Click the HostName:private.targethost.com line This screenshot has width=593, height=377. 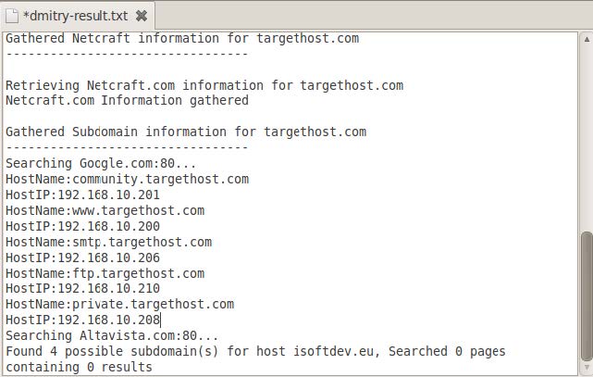click(119, 304)
